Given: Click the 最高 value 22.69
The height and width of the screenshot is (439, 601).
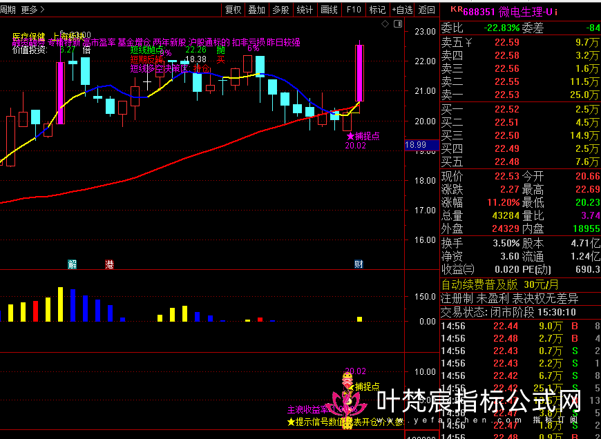Looking at the screenshot, I should pos(588,189).
